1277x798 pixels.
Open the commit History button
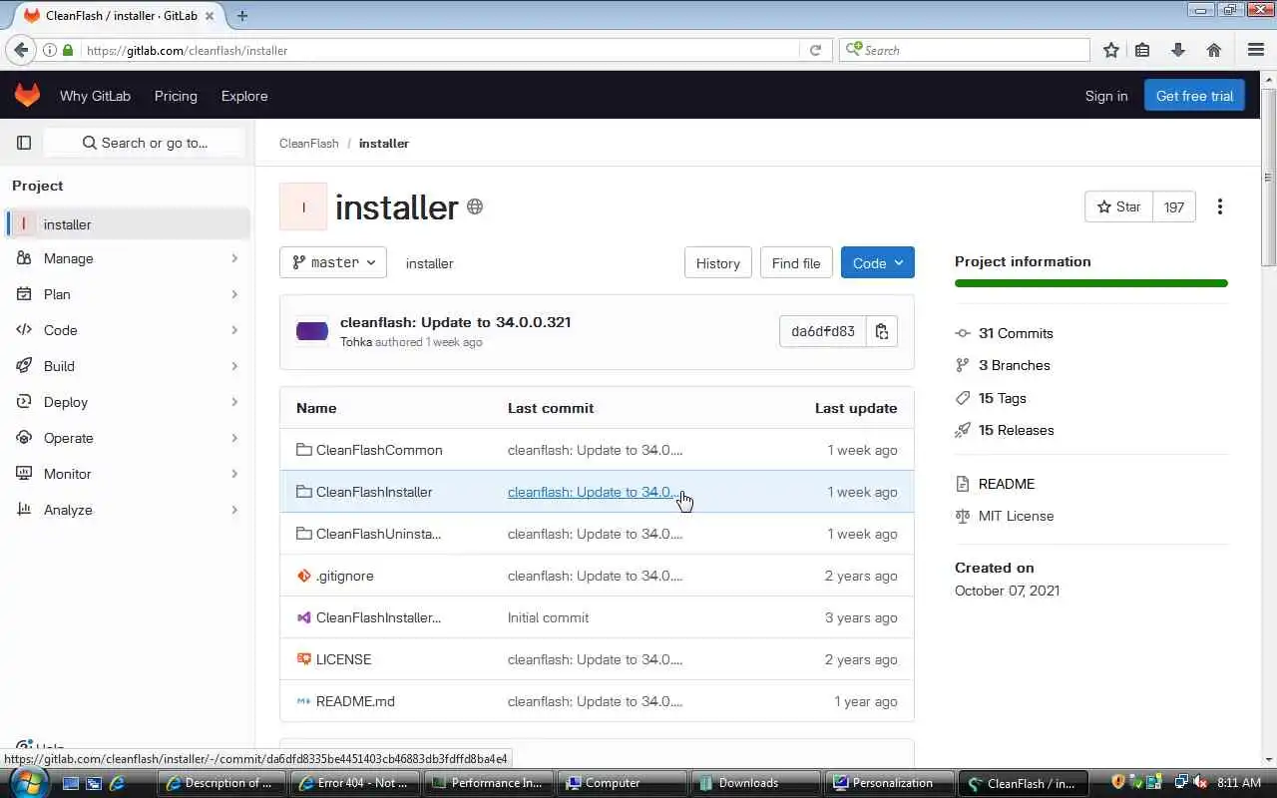click(x=718, y=263)
